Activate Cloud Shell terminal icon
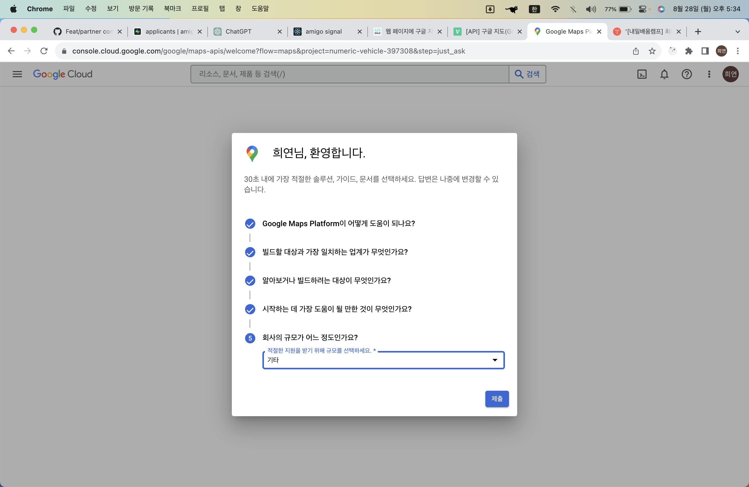Viewport: 749px width, 487px height. (x=642, y=74)
